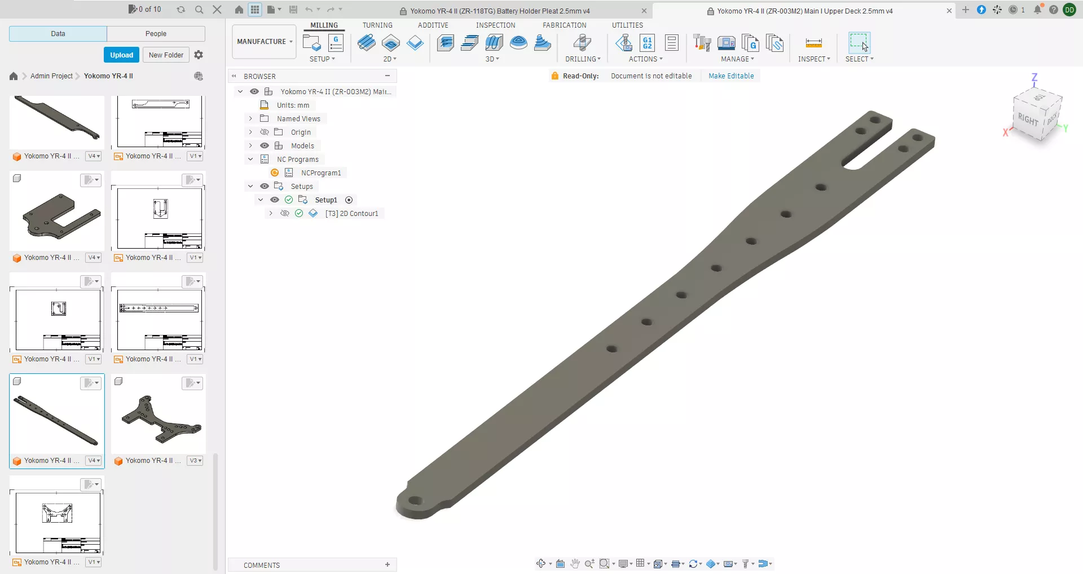This screenshot has width=1083, height=574.
Task: Activate Setup1 radio button
Action: (349, 200)
